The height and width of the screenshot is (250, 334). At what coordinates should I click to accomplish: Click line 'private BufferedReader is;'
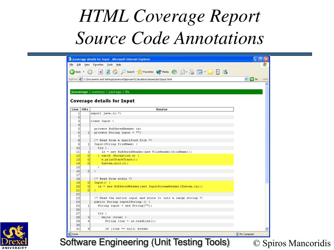coord(117,129)
